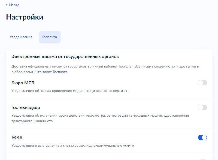Screen dimensions: 218x160
Task: Switch to the Уведомления tab
Action: pos(20,37)
